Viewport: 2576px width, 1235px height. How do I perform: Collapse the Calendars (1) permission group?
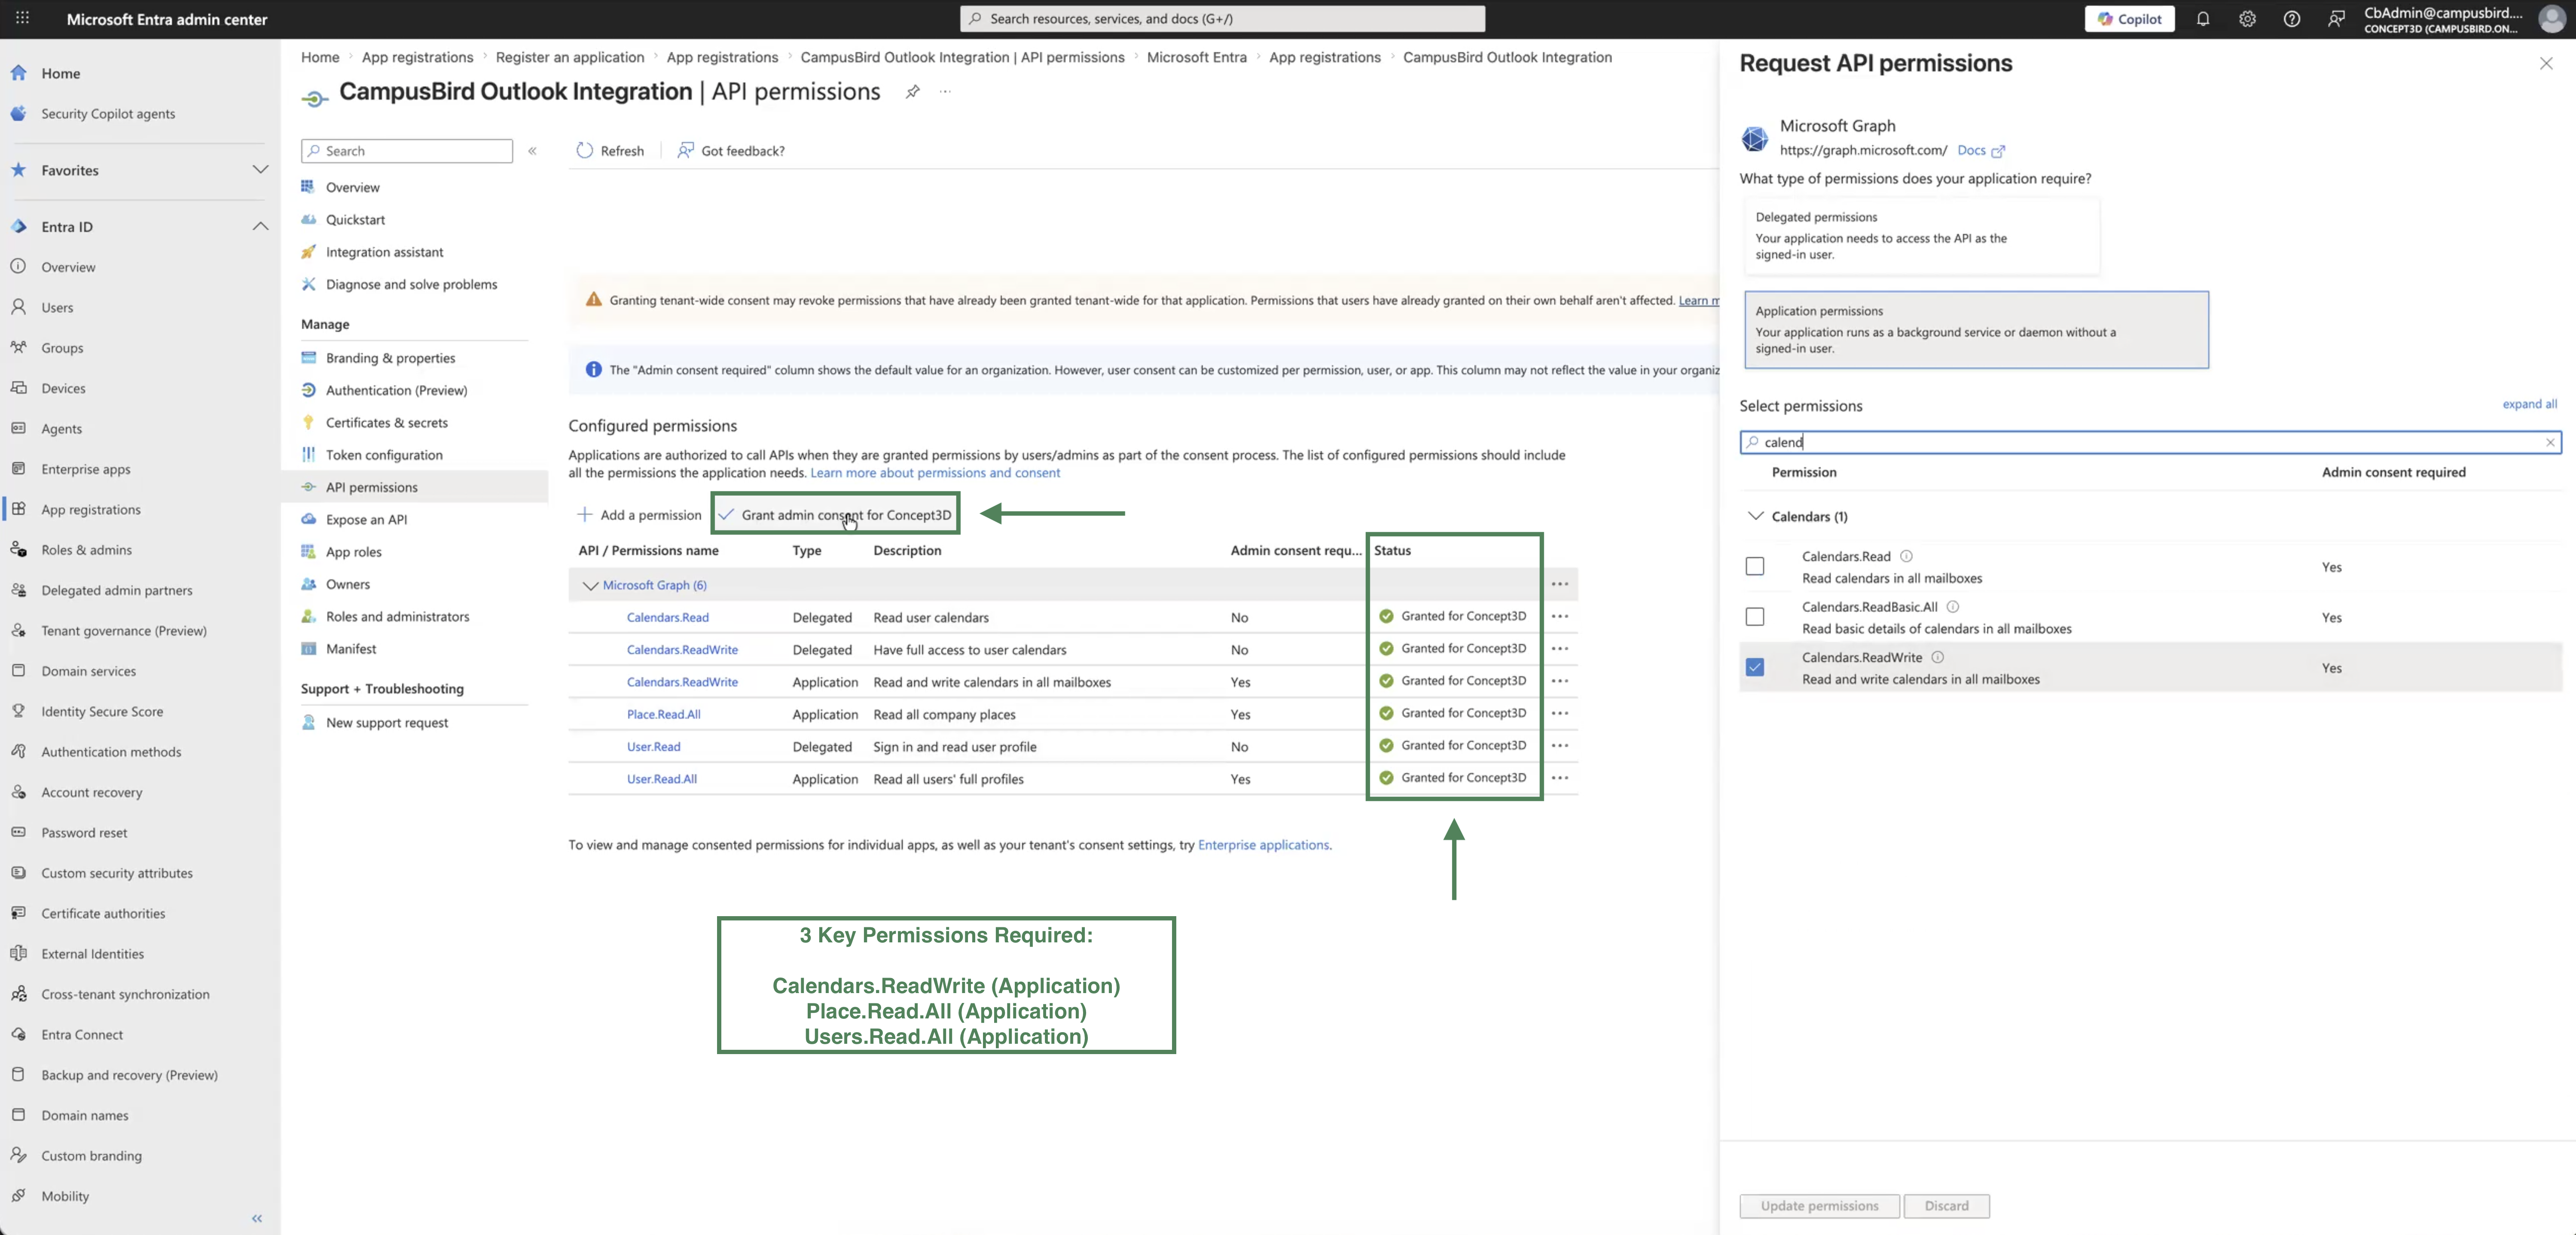click(x=1755, y=516)
